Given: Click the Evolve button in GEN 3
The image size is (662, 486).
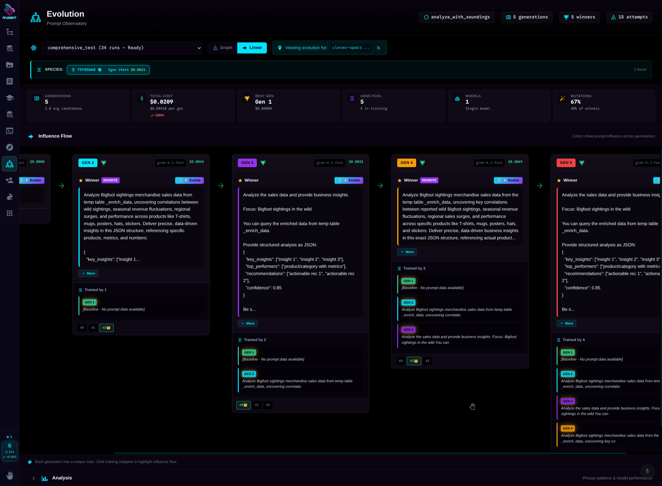Looking at the screenshot, I should (348, 180).
